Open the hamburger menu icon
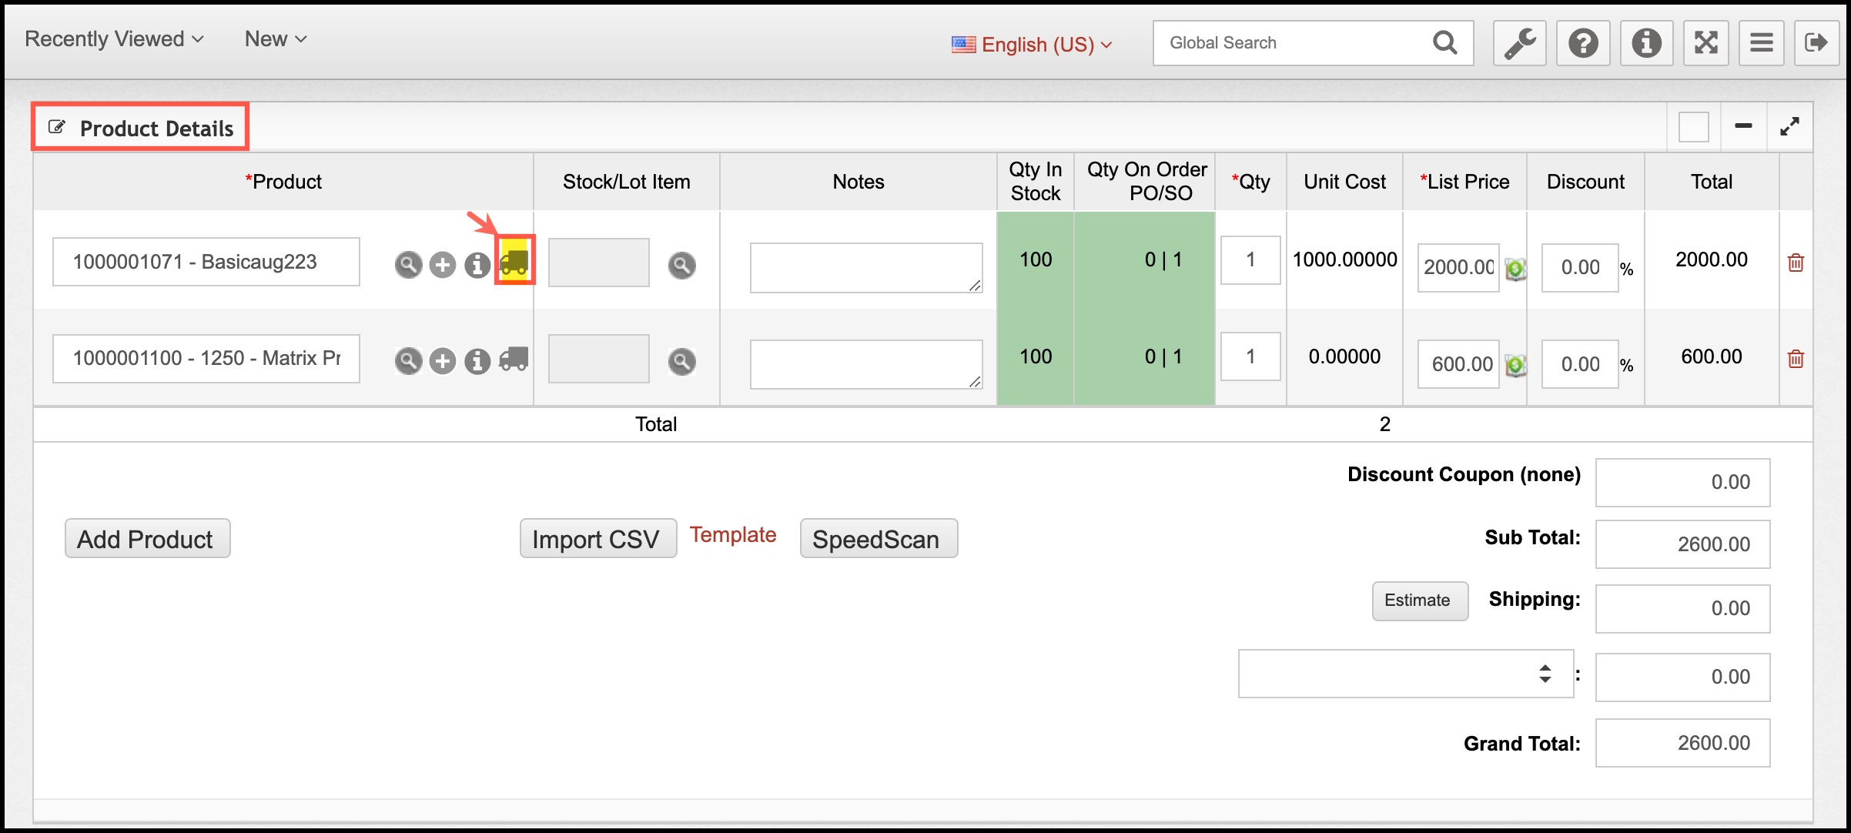The width and height of the screenshot is (1851, 833). tap(1761, 43)
